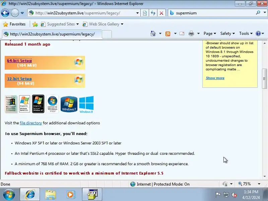268x201 pixels.
Task: Download the 64-bit Setup link
Action: tap(19, 61)
